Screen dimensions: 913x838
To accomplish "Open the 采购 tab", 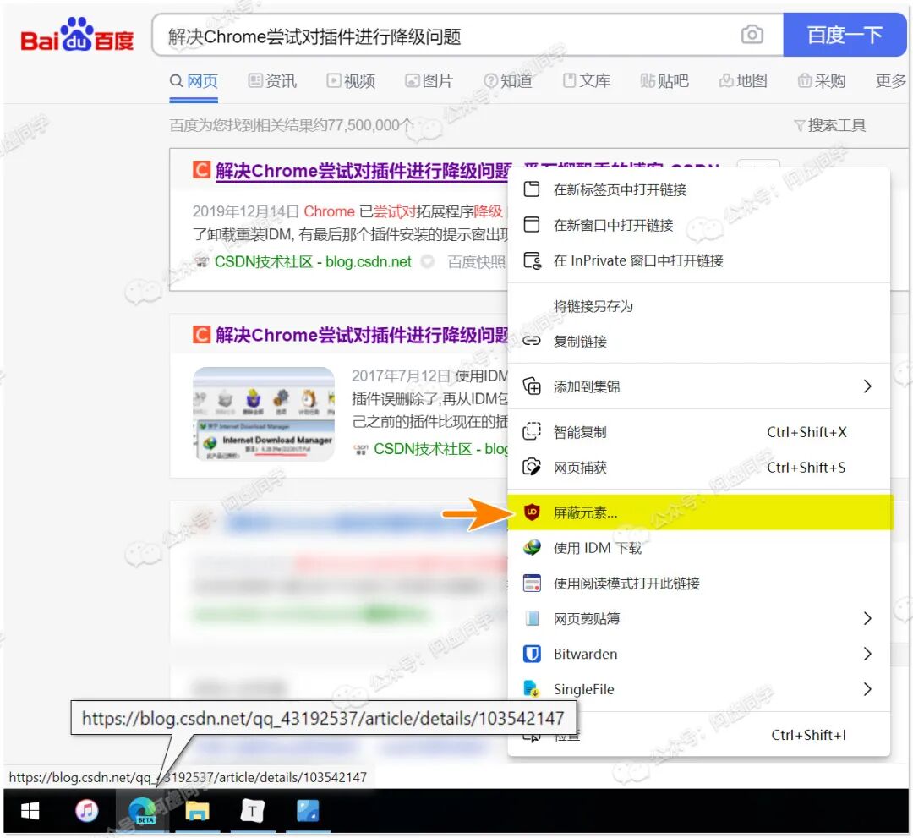I will click(822, 81).
